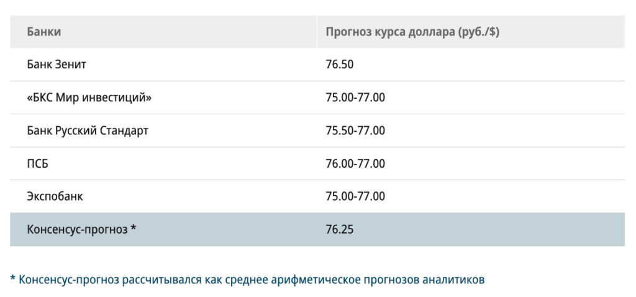Select 'Банк Русский Стандарт' row name

[x=88, y=130]
